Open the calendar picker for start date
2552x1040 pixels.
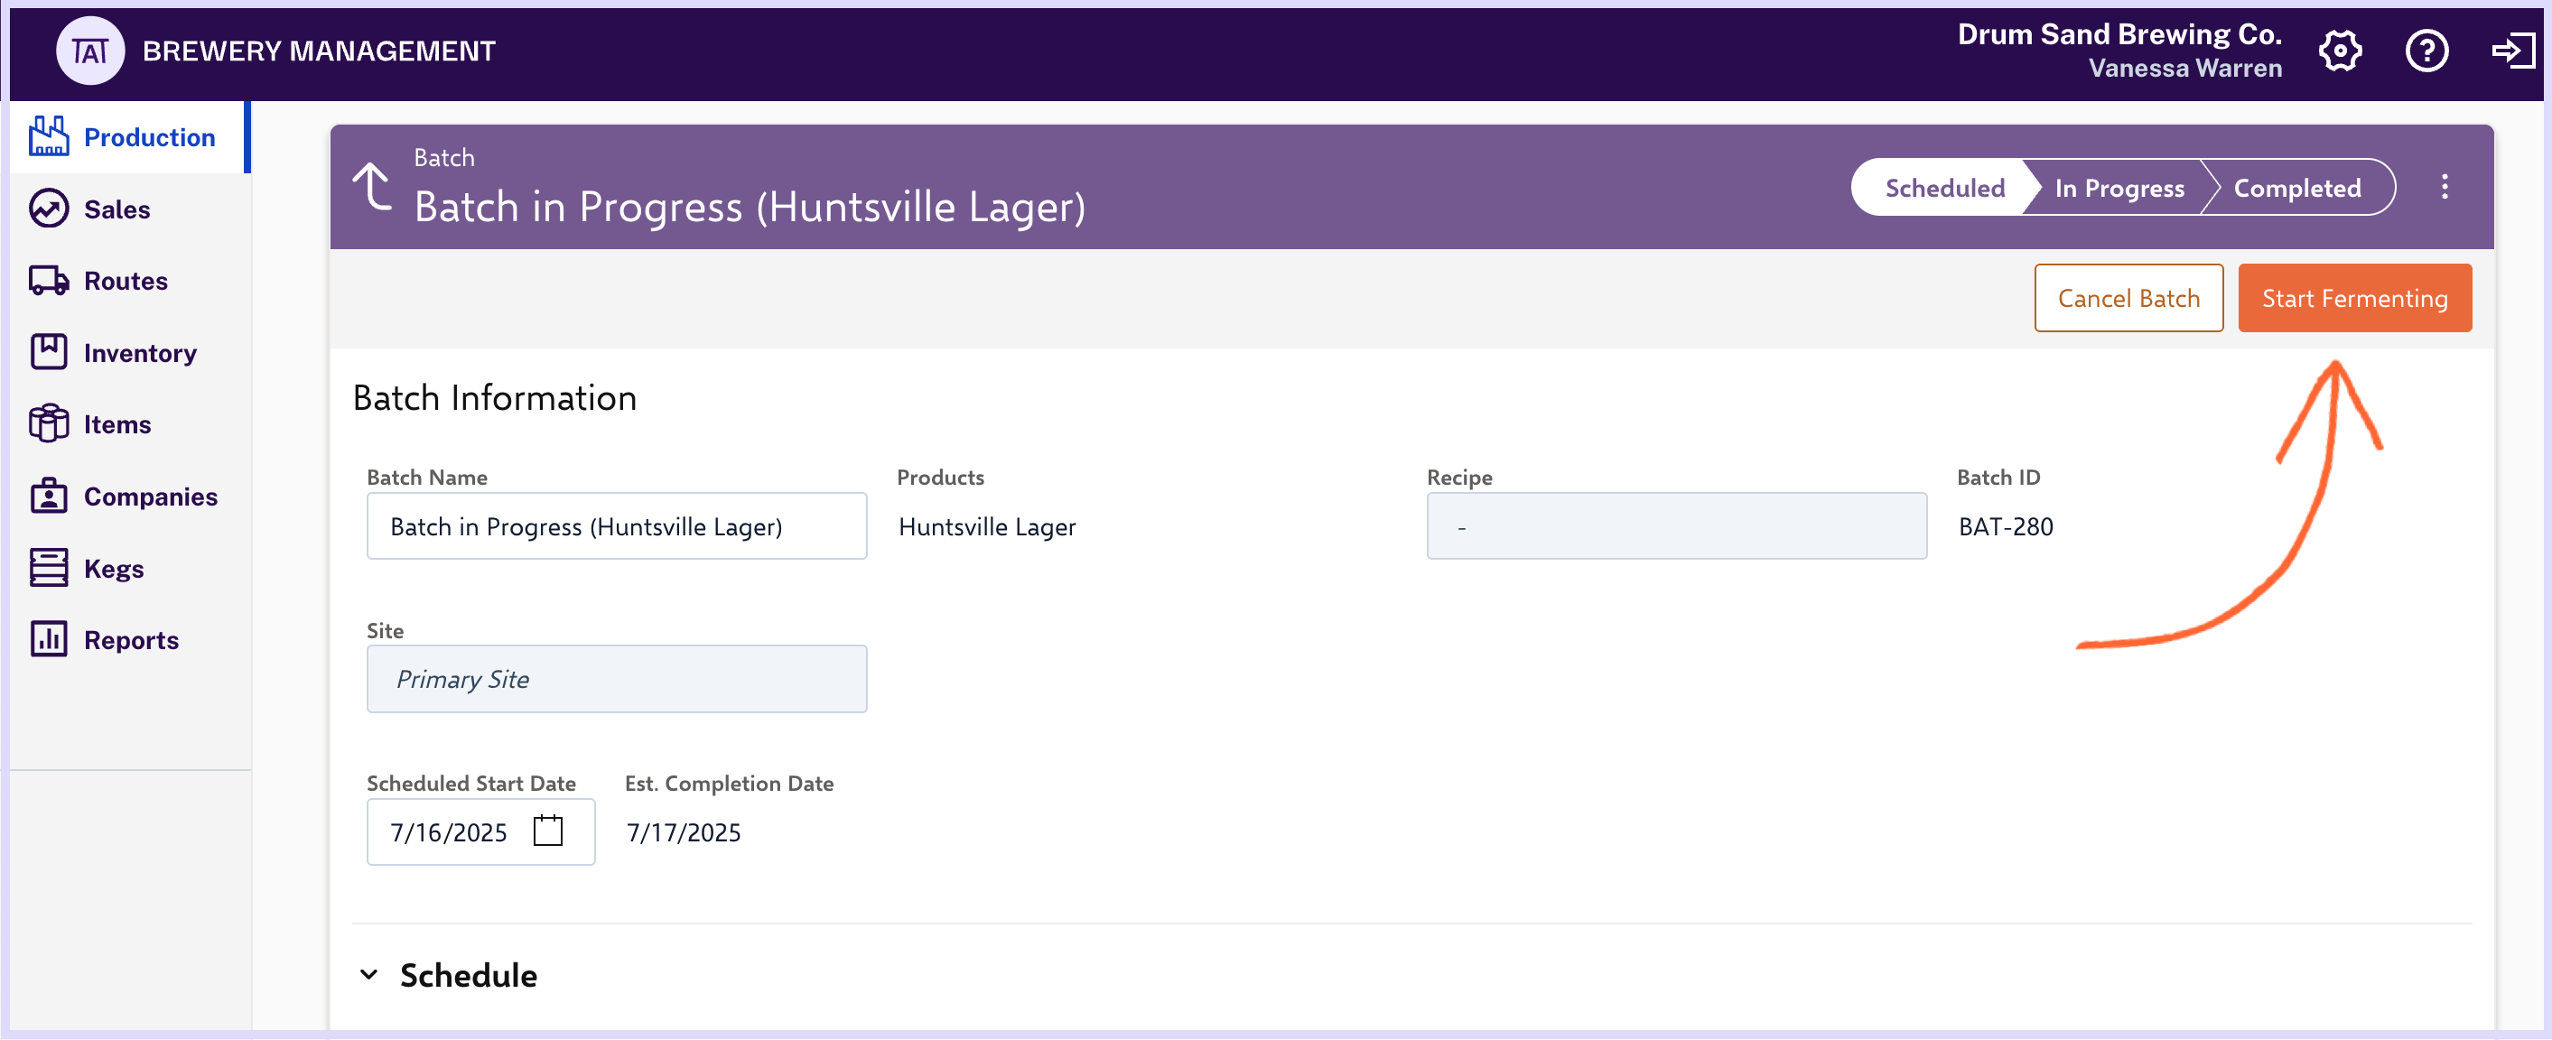tap(548, 831)
